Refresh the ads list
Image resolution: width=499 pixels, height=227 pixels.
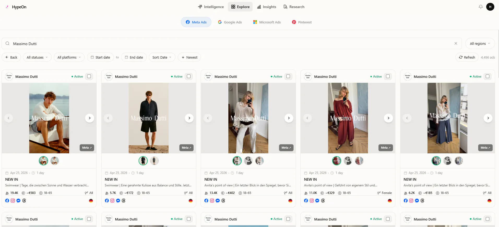(467, 57)
